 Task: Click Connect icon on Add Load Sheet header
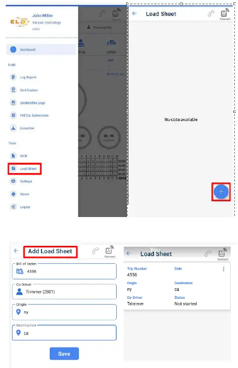coord(110,252)
